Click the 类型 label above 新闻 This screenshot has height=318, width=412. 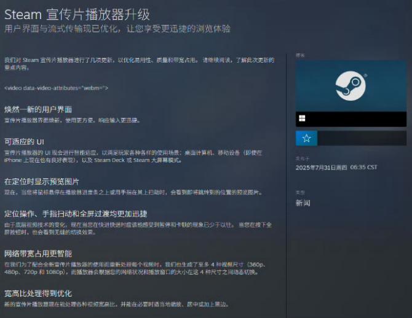click(300, 193)
